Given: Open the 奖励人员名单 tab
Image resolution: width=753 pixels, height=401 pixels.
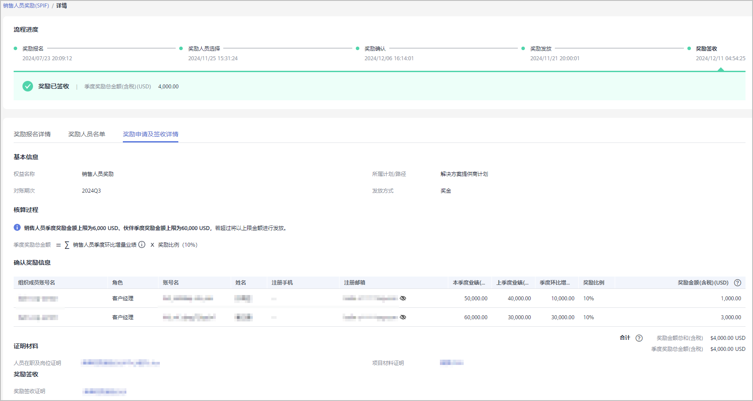Looking at the screenshot, I should coord(87,134).
